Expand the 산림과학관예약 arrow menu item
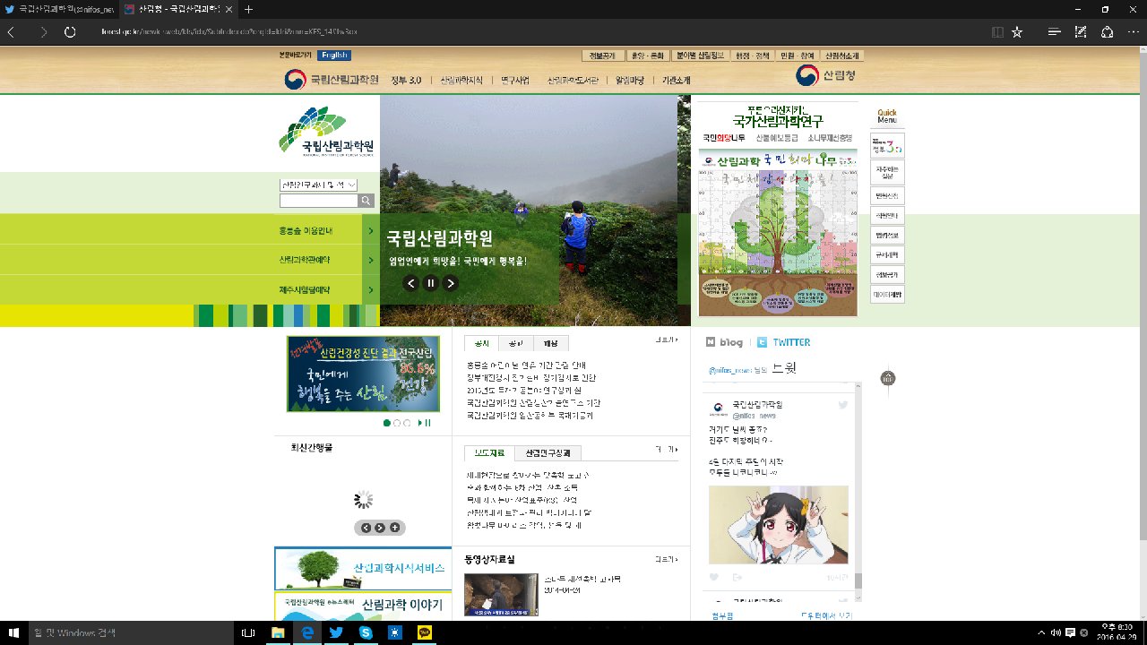 coord(370,260)
